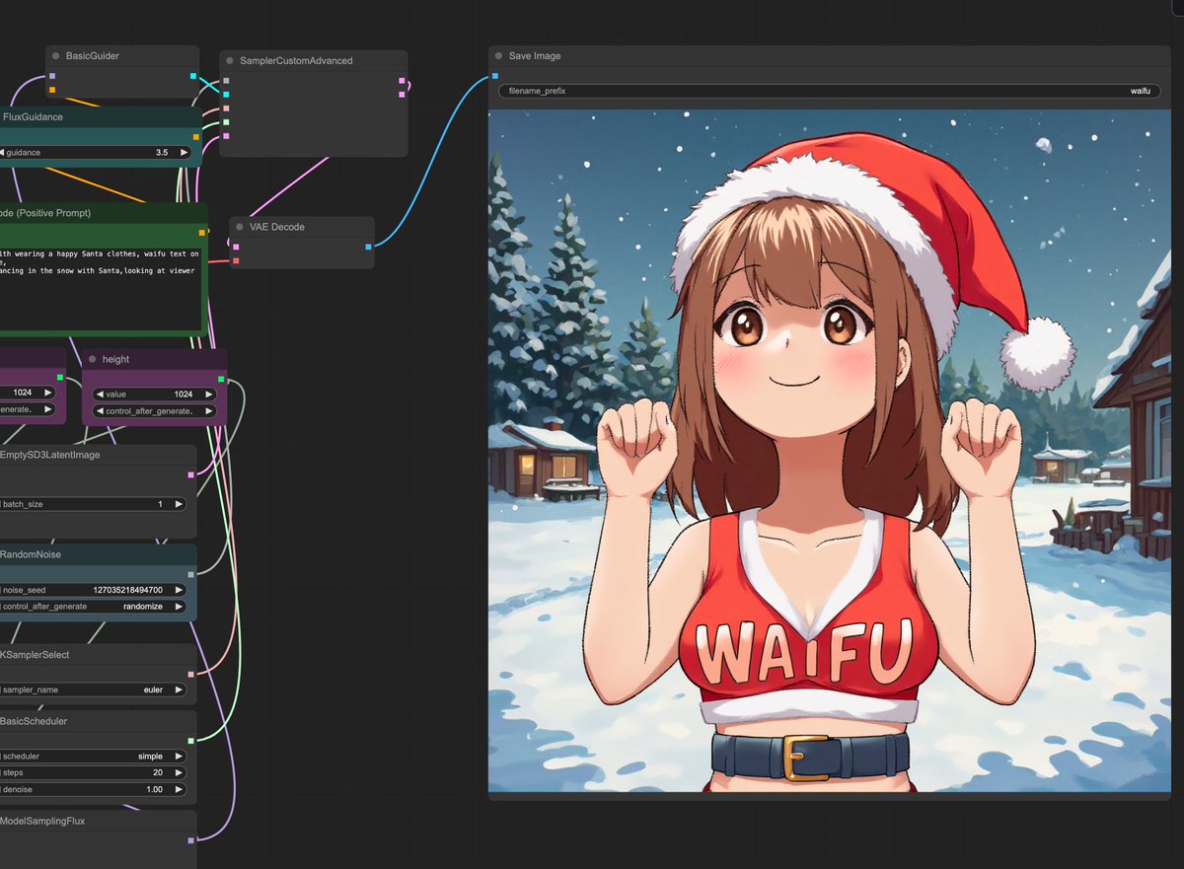Screen dimensions: 1184x869
Task: Click the collapse dot on Save Image node
Action: tap(497, 56)
